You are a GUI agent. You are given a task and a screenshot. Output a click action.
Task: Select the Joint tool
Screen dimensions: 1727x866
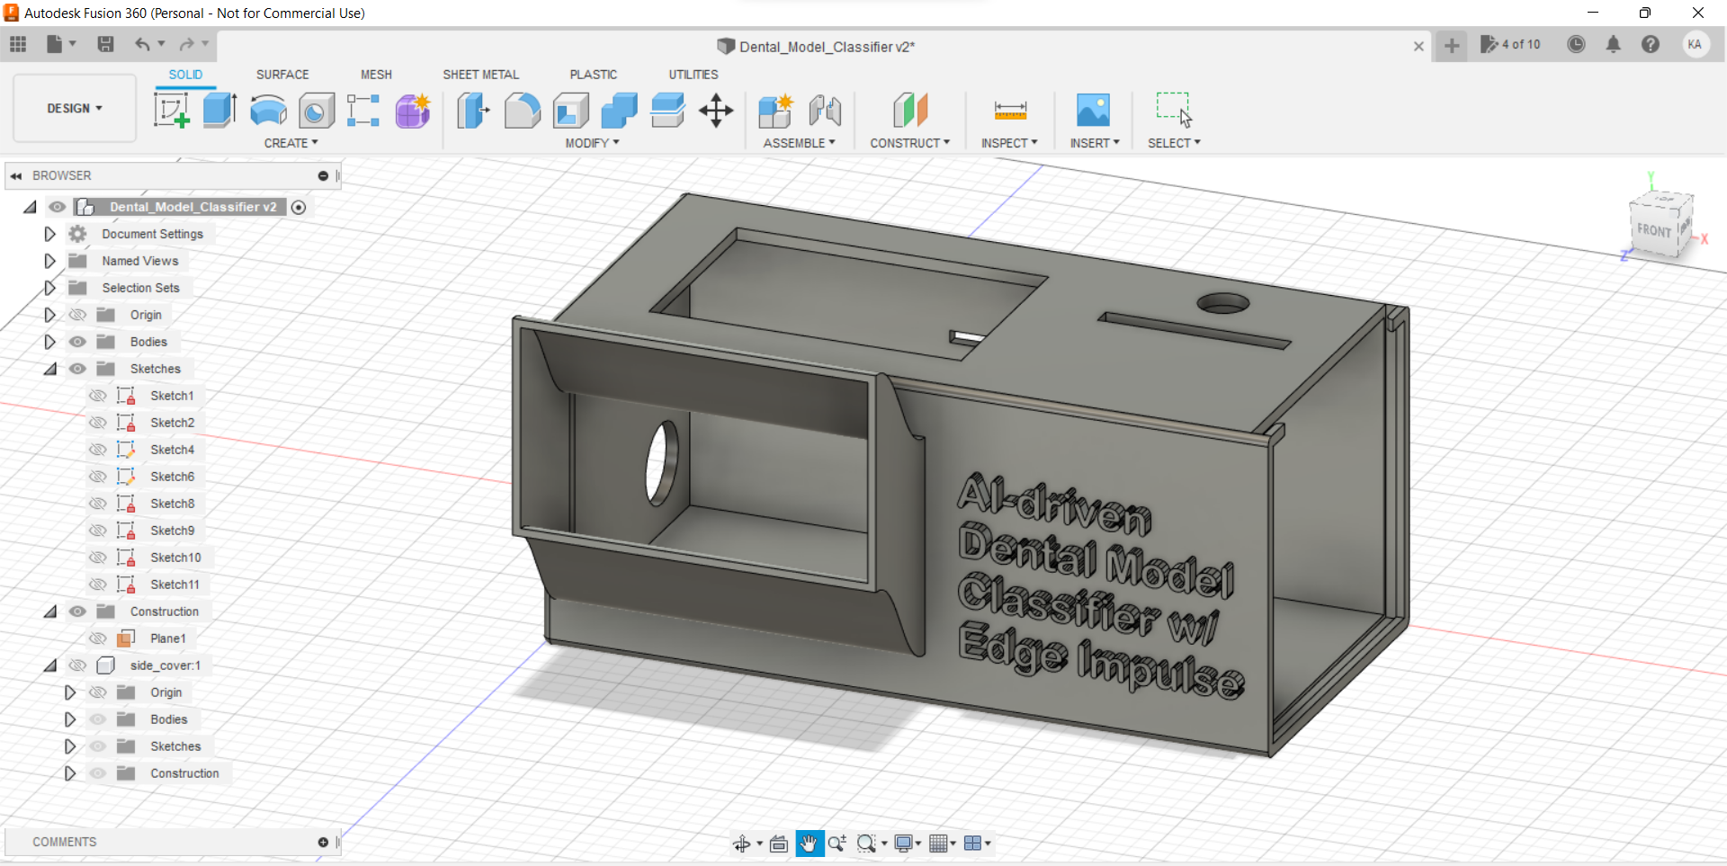point(825,111)
